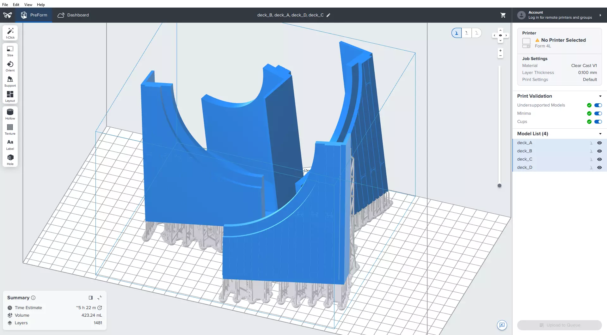
Task: Open the File menu
Action: click(x=5, y=5)
